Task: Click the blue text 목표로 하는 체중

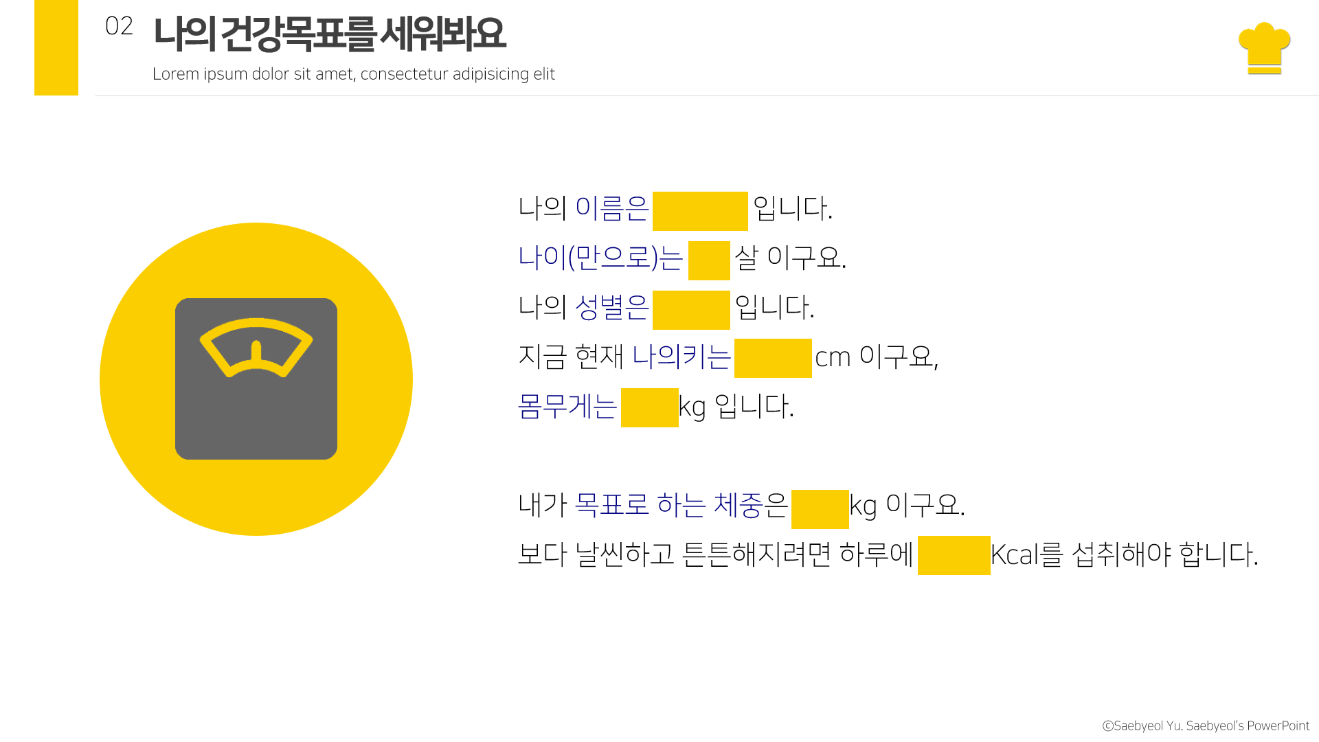Action: [668, 505]
